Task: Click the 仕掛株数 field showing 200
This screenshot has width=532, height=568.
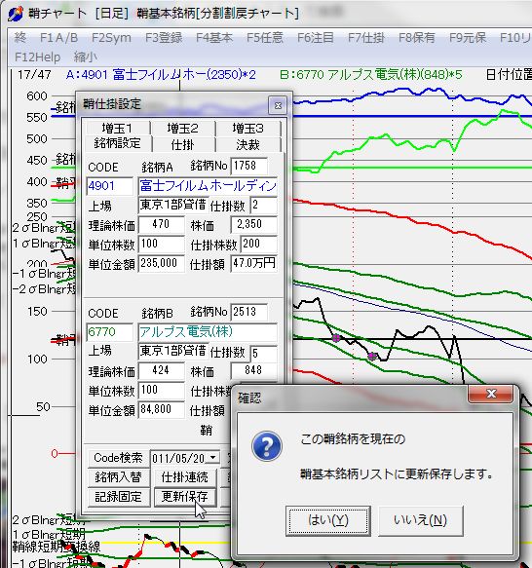Action: (259, 244)
